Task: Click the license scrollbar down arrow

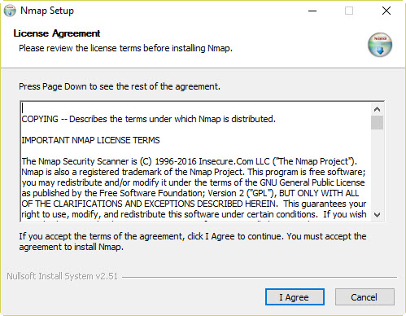Action: [377, 215]
